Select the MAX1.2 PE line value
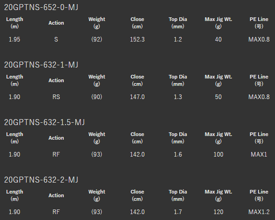Screen dimensions: 275x220 point(259,212)
